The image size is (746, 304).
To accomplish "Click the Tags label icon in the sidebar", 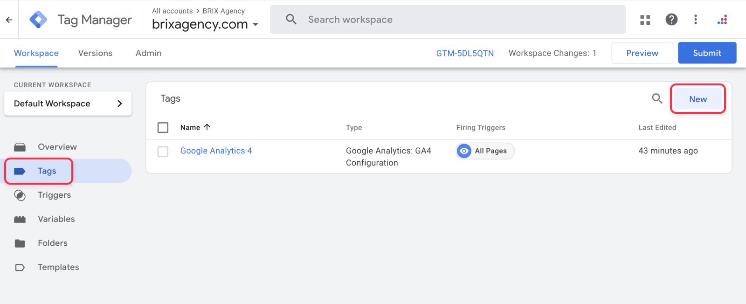I will coord(20,171).
